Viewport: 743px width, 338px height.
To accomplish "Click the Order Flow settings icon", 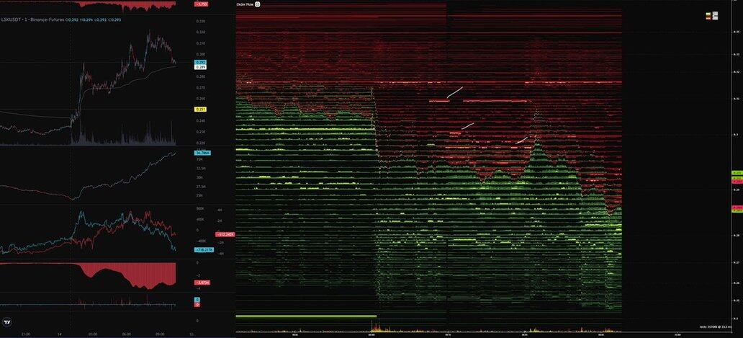I will pos(258,4).
